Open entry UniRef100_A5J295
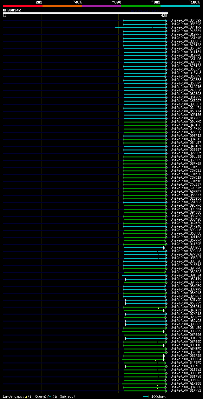The image size is (203, 399). point(186,303)
